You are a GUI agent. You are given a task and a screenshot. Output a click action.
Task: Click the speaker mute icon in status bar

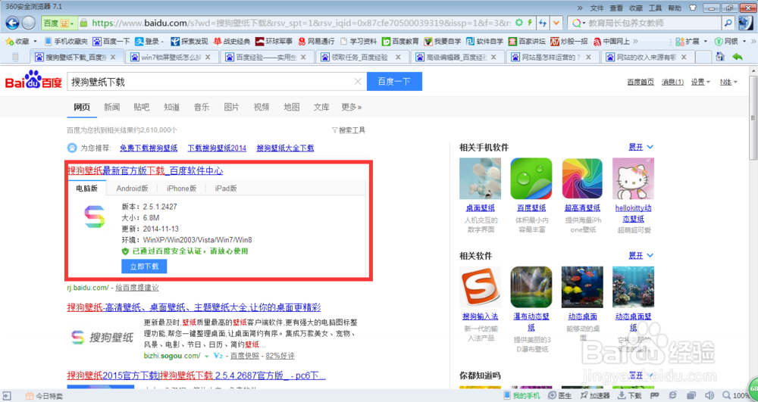point(709,396)
